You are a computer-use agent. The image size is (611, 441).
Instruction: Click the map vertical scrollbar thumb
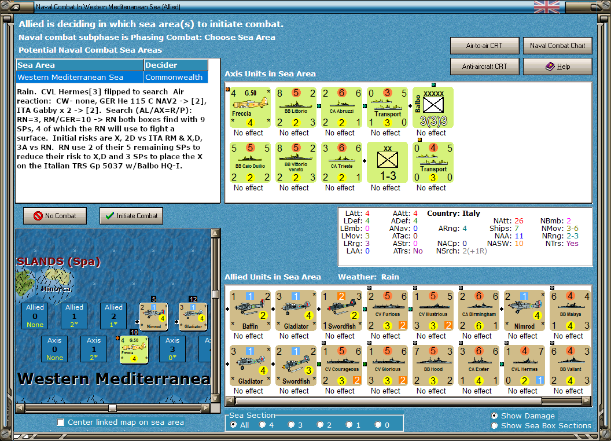tap(215, 294)
